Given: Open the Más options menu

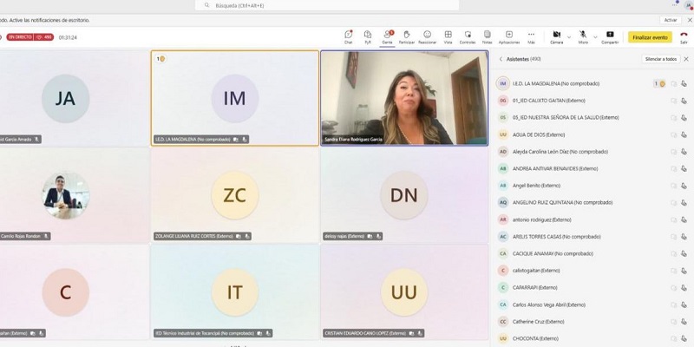Looking at the screenshot, I should [x=531, y=36].
